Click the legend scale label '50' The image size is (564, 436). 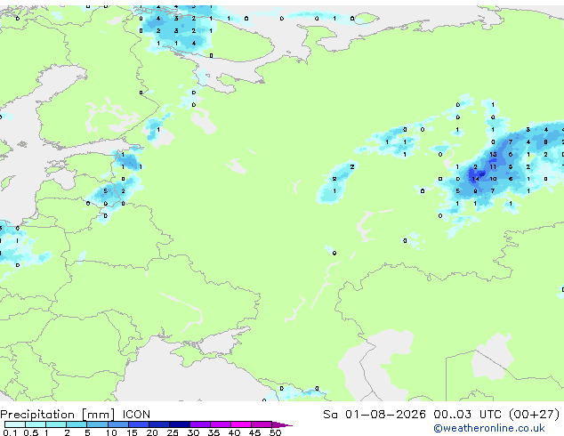tap(275, 432)
